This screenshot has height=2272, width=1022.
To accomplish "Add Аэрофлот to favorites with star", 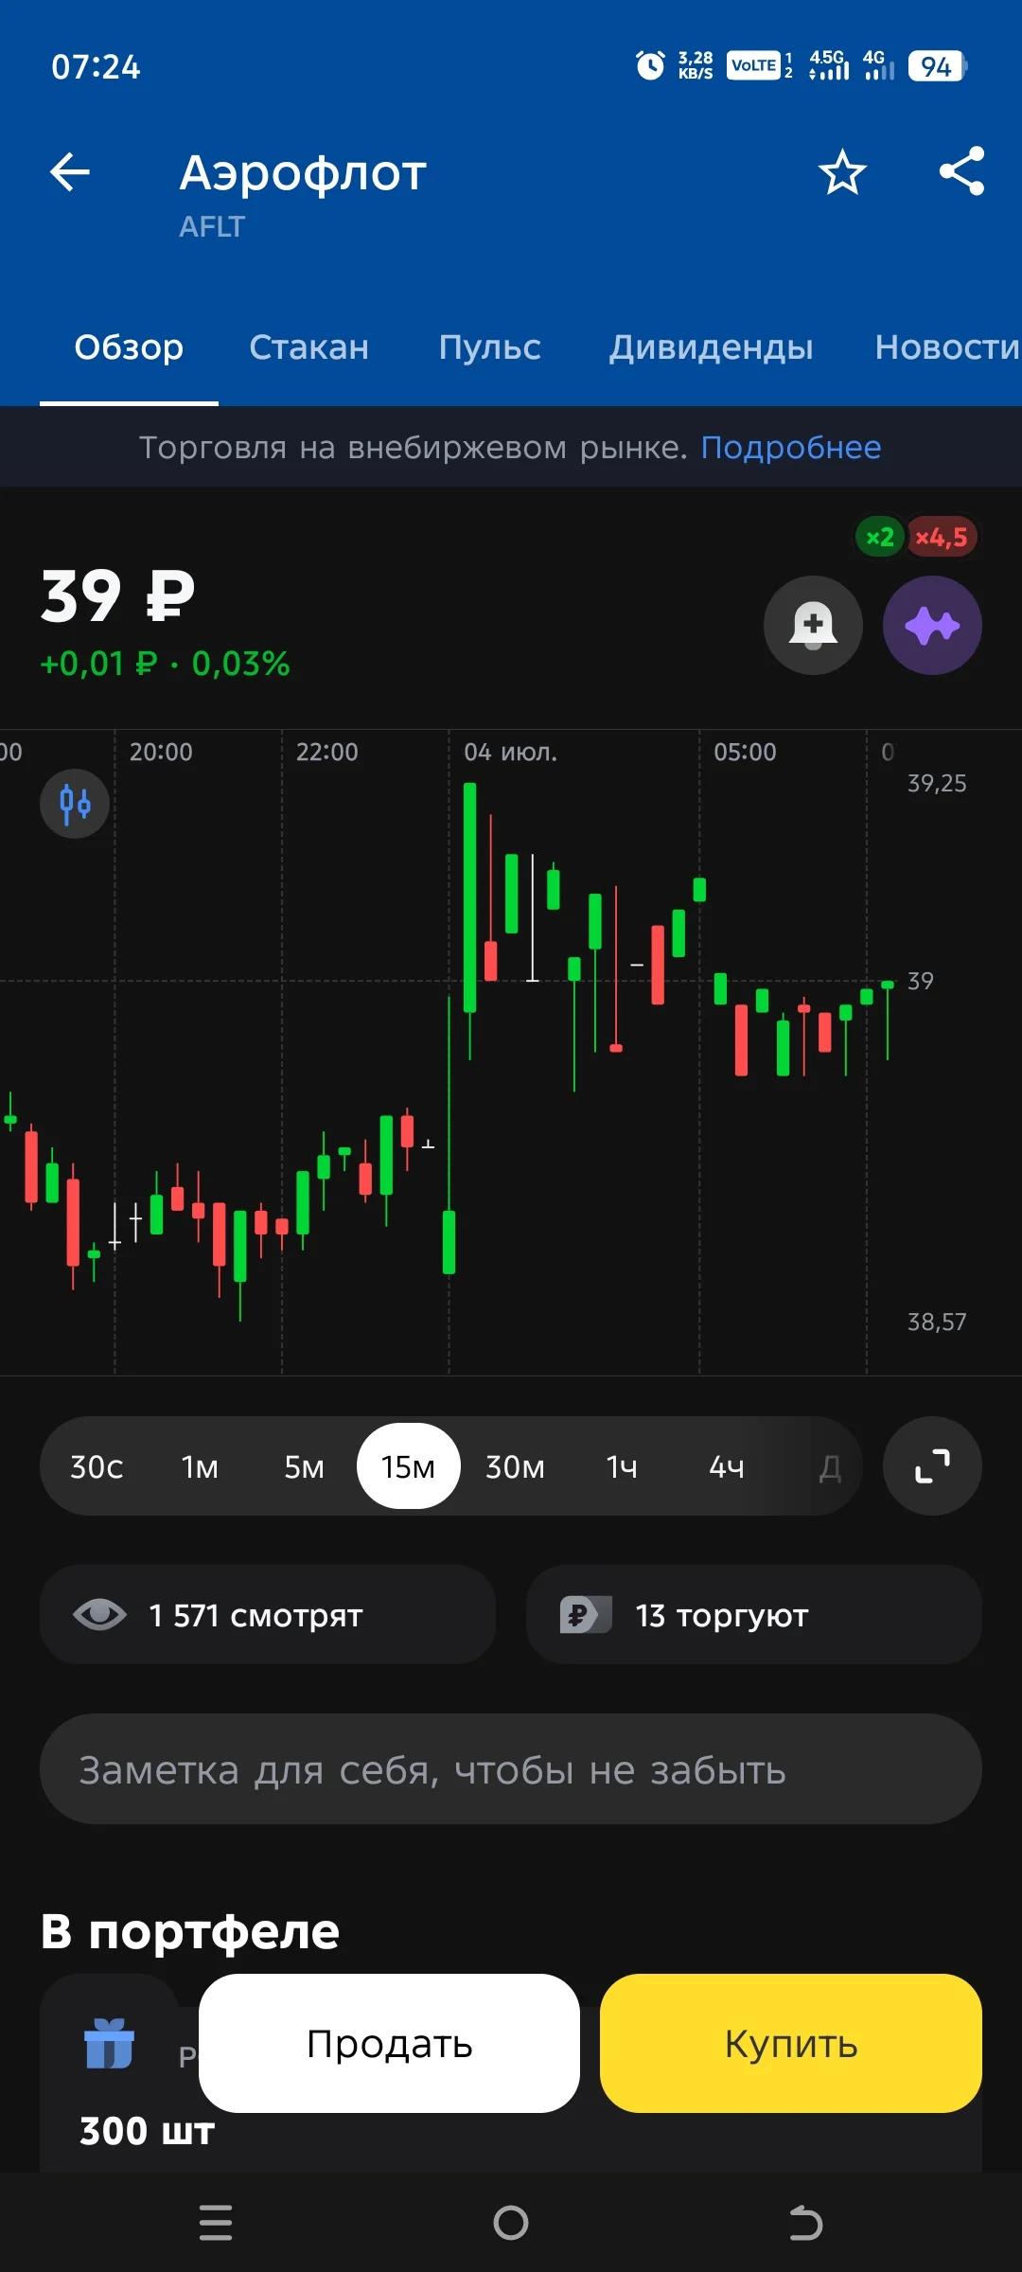I will (842, 172).
